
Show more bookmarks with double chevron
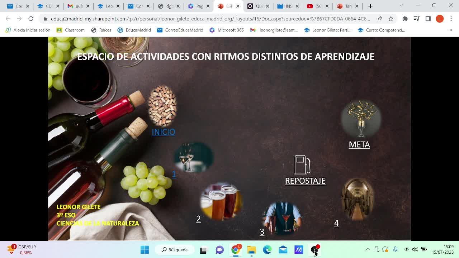pos(451,30)
